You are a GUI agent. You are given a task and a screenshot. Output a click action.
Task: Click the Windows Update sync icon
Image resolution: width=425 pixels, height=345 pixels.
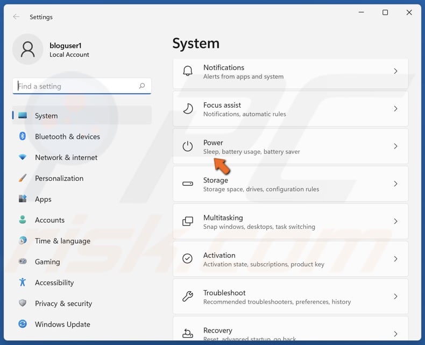tap(23, 324)
